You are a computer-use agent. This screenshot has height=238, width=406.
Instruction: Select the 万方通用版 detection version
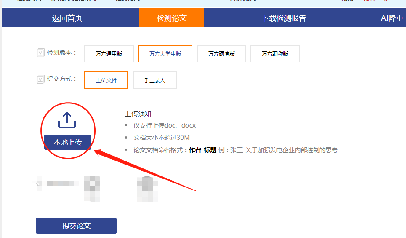[109, 54]
